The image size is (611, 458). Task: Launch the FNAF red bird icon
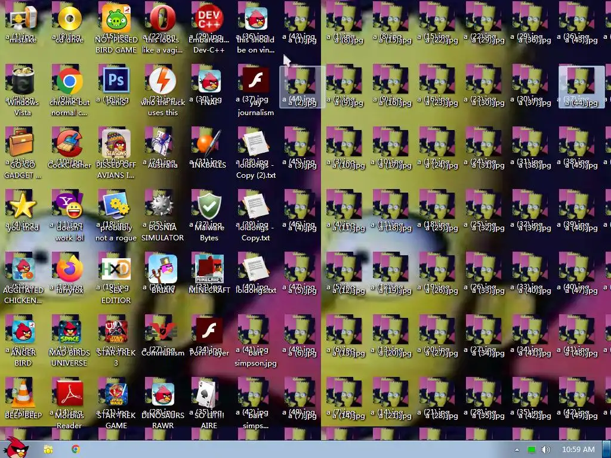[209, 82]
